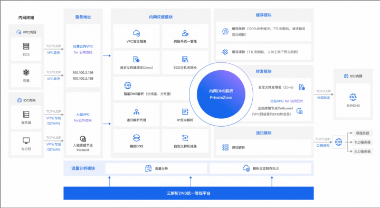Click the 跨账号统一管理 user icon
This screenshot has width=380, height=208.
click(x=185, y=33)
